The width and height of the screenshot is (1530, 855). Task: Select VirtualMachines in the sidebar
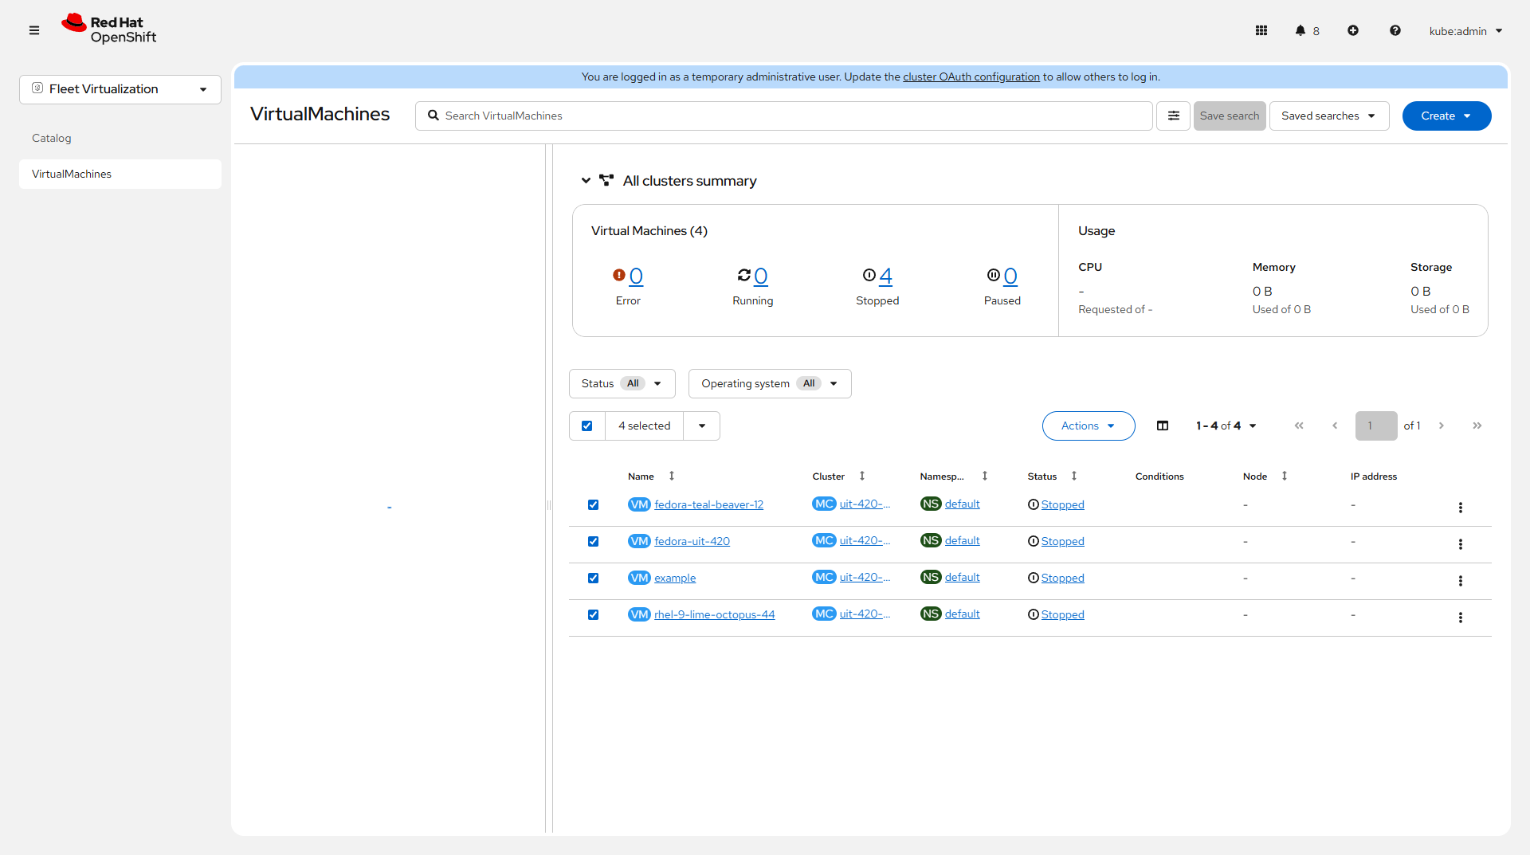pos(72,174)
